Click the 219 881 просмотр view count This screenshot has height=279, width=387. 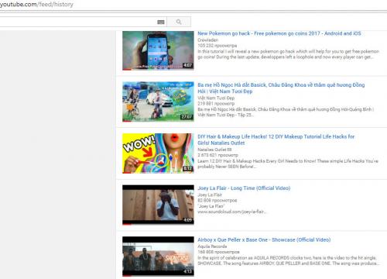point(216,104)
